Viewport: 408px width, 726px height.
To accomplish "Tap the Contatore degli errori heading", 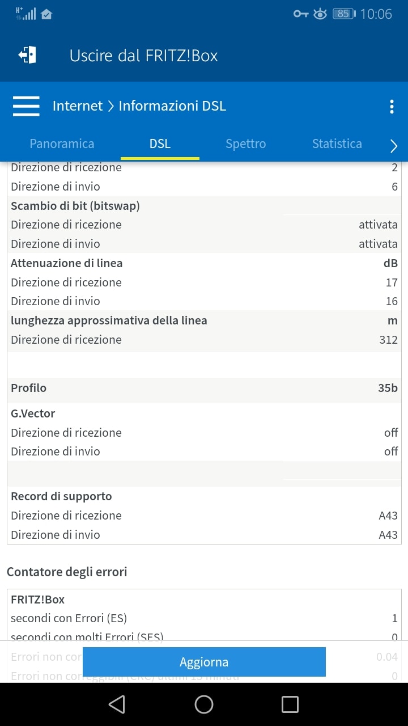I will coord(67,572).
